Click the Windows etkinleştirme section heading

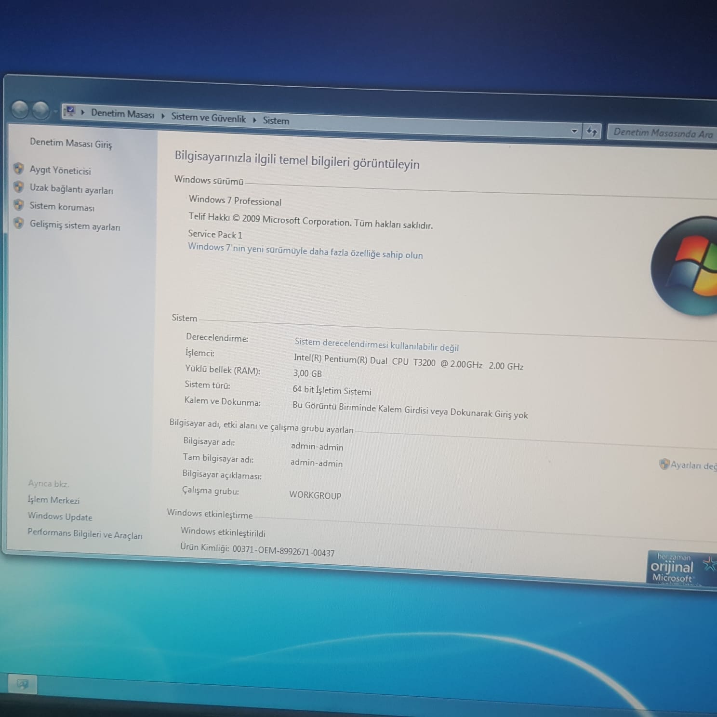[x=210, y=514]
